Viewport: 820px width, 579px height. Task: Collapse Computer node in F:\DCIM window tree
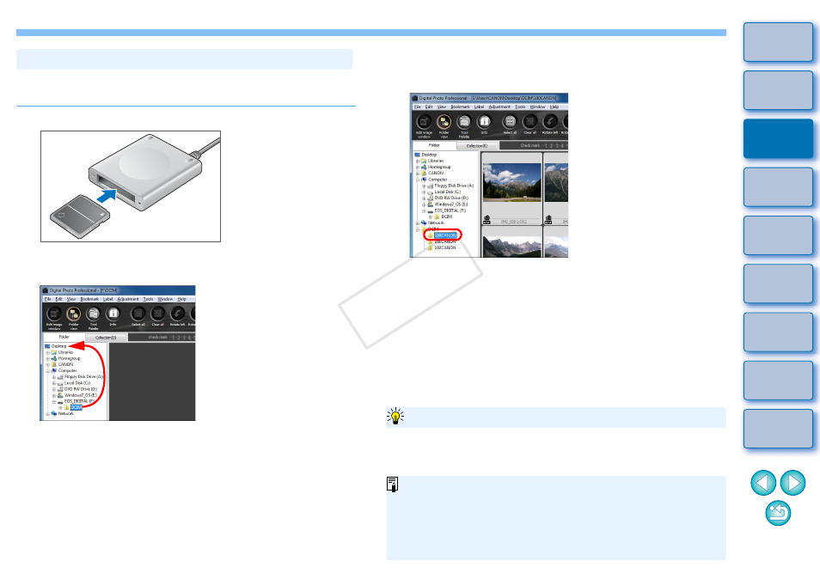pyautogui.click(x=47, y=371)
